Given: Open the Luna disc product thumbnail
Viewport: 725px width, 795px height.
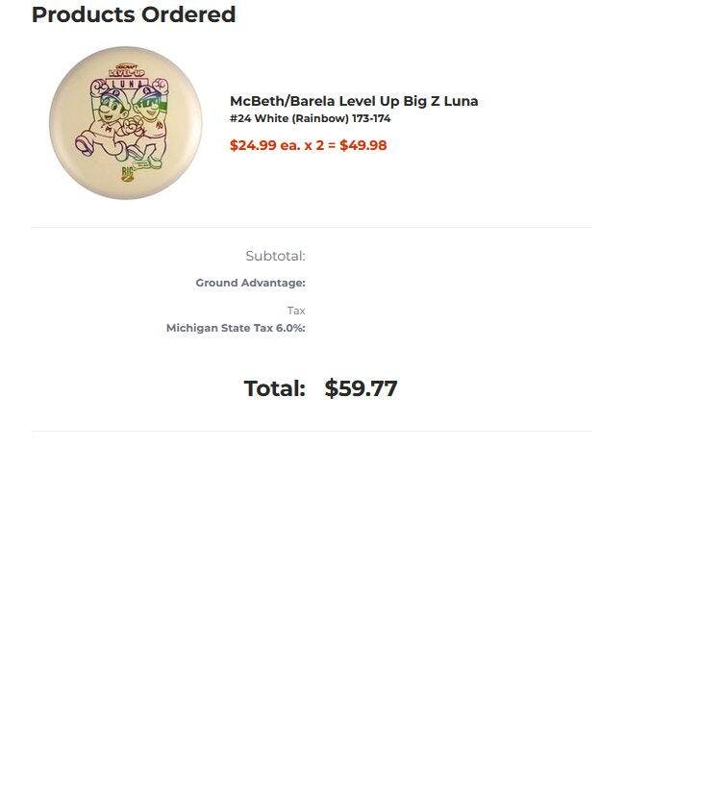Looking at the screenshot, I should tap(126, 123).
